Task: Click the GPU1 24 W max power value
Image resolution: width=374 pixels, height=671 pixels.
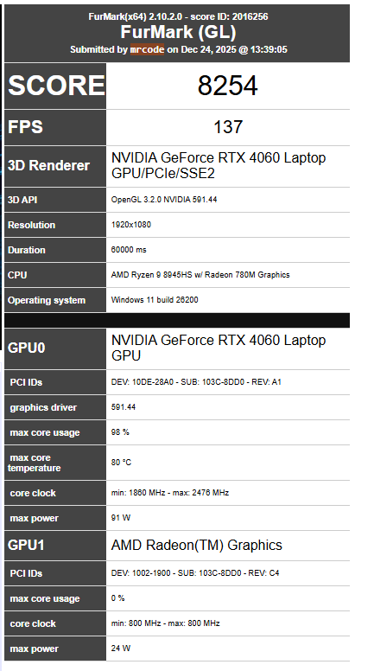Action: point(121,649)
